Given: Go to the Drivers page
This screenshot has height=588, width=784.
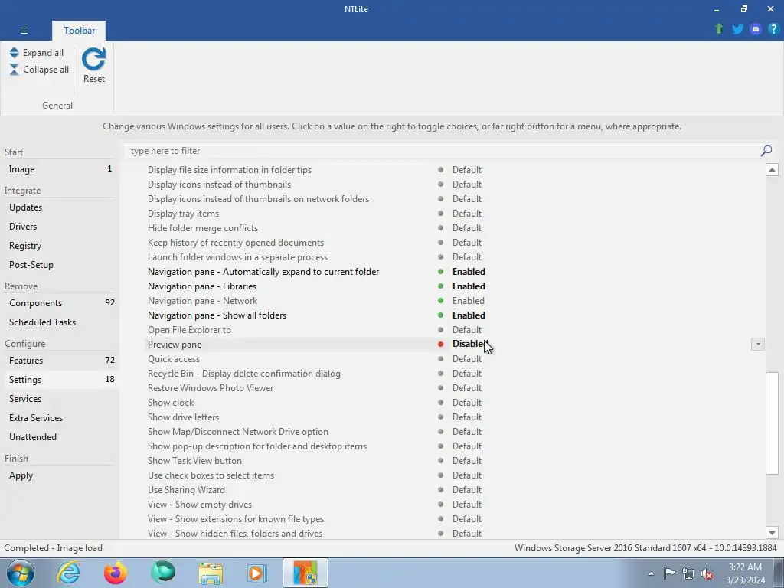Looking at the screenshot, I should pos(60,227).
